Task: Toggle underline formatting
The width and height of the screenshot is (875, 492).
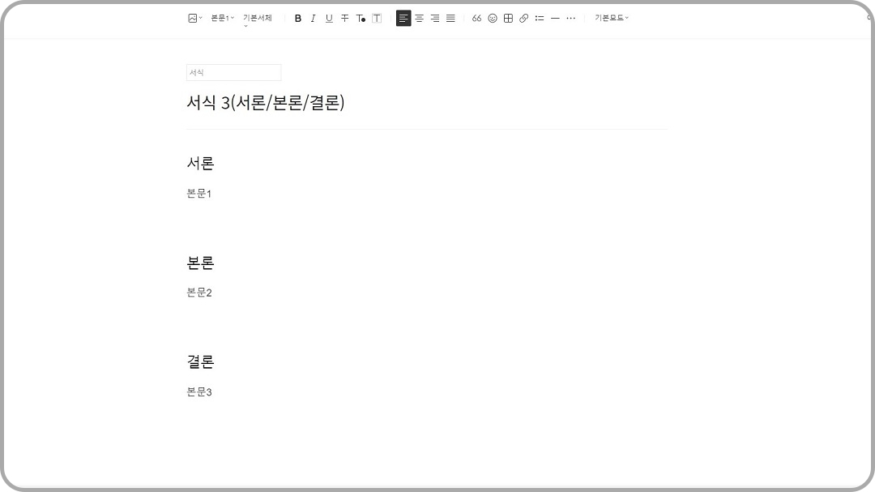Action: click(328, 18)
